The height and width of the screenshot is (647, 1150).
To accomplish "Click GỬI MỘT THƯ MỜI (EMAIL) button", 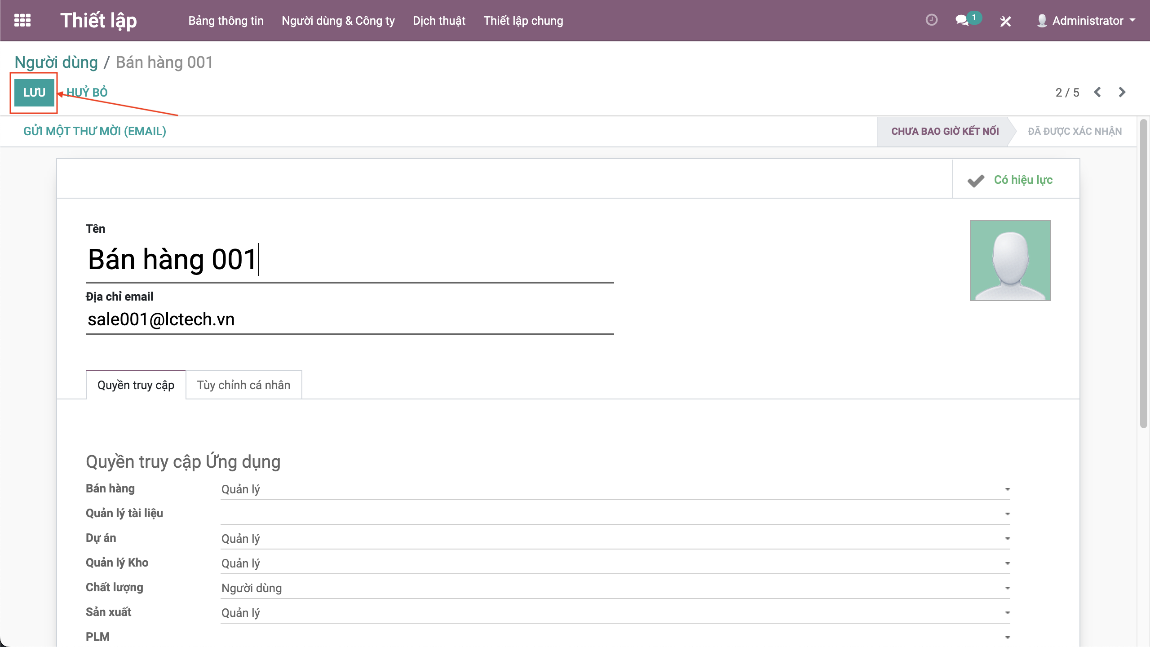I will [x=95, y=131].
